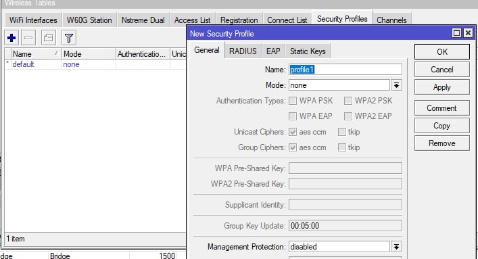Add new entry with blue plus icon
Viewport: 478px width, 259px height.
point(11,38)
